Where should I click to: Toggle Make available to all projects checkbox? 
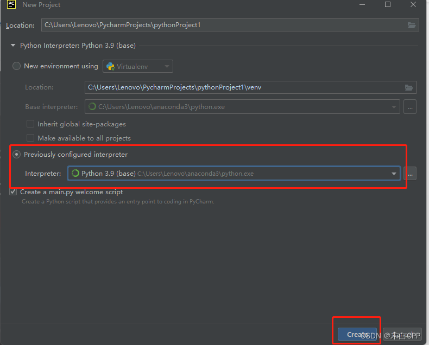coord(30,138)
